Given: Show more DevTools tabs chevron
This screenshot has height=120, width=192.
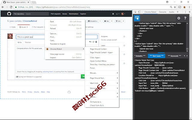Looking at the screenshot, I should point(178,12).
